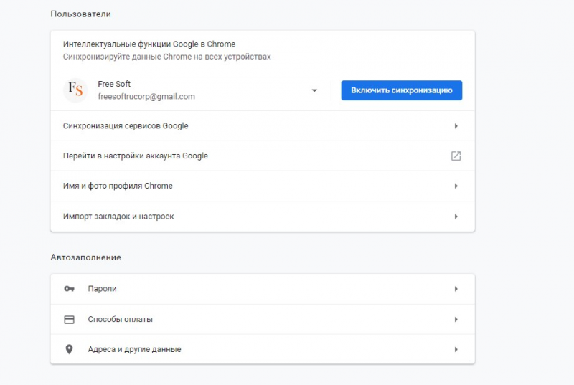Open the account dropdown arrow beside freesoftrucorp@gmail.com
574x385 pixels.
pos(314,90)
